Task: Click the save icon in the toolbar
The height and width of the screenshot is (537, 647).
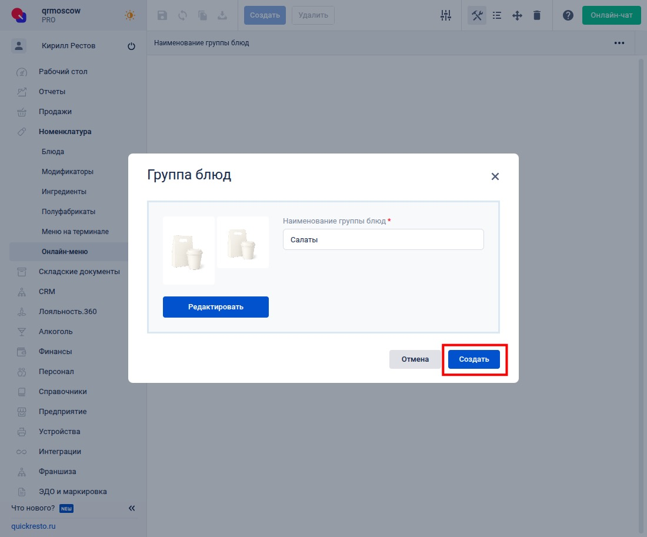Action: click(x=162, y=15)
